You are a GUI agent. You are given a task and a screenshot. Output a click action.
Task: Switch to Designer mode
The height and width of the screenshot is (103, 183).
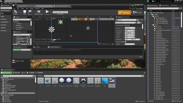tap(124, 12)
